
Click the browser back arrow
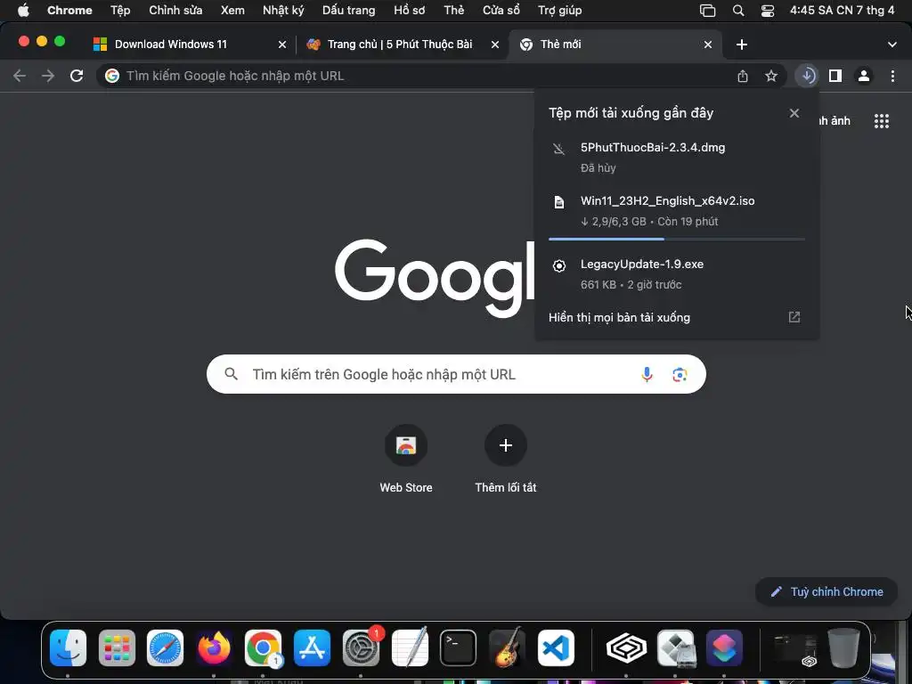(x=20, y=76)
